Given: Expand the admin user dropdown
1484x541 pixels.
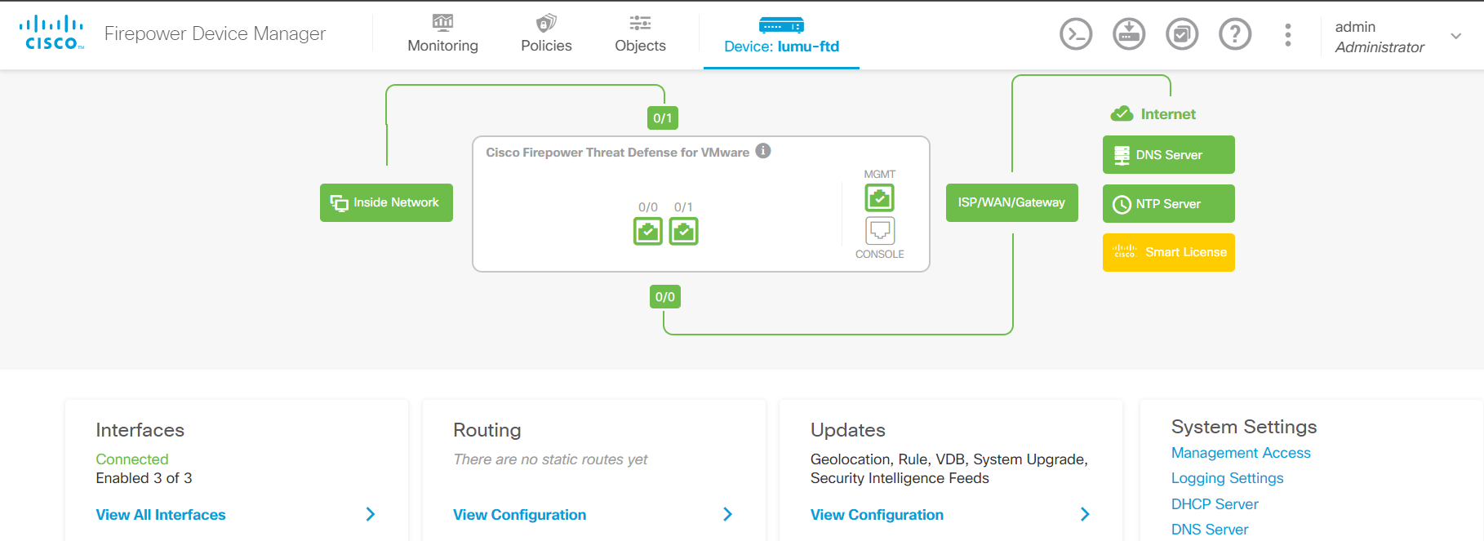Looking at the screenshot, I should (x=1455, y=36).
